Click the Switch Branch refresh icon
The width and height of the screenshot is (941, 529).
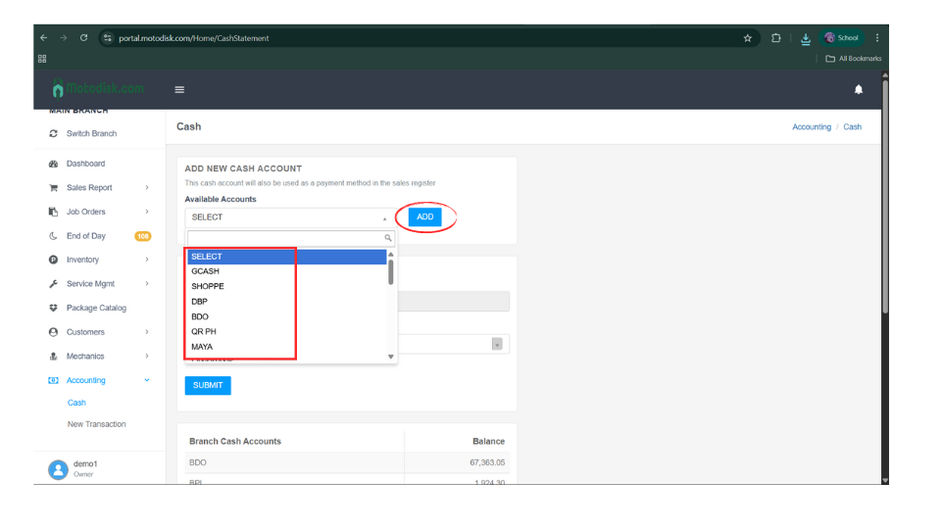(53, 133)
